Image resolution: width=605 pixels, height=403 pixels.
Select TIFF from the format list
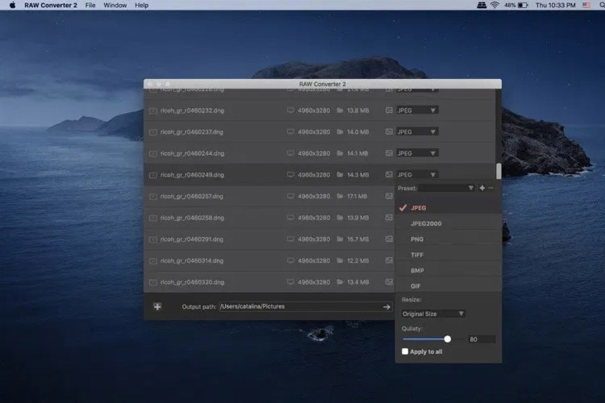pos(417,254)
